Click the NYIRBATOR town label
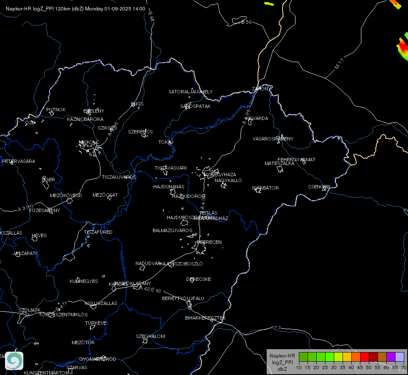Image resolution: width=408 pixels, height=375 pixels. tap(265, 188)
